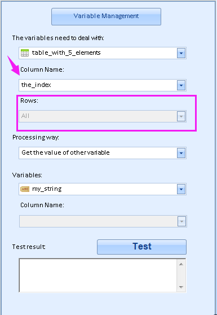The image size is (217, 315).
Task: Click the table icon beside table_with_5_elements
Action: (25, 53)
